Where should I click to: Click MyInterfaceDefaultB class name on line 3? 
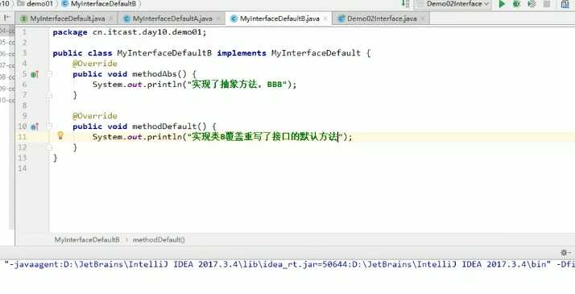point(164,53)
